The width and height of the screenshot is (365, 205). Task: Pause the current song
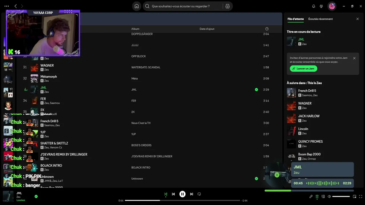tap(182, 194)
